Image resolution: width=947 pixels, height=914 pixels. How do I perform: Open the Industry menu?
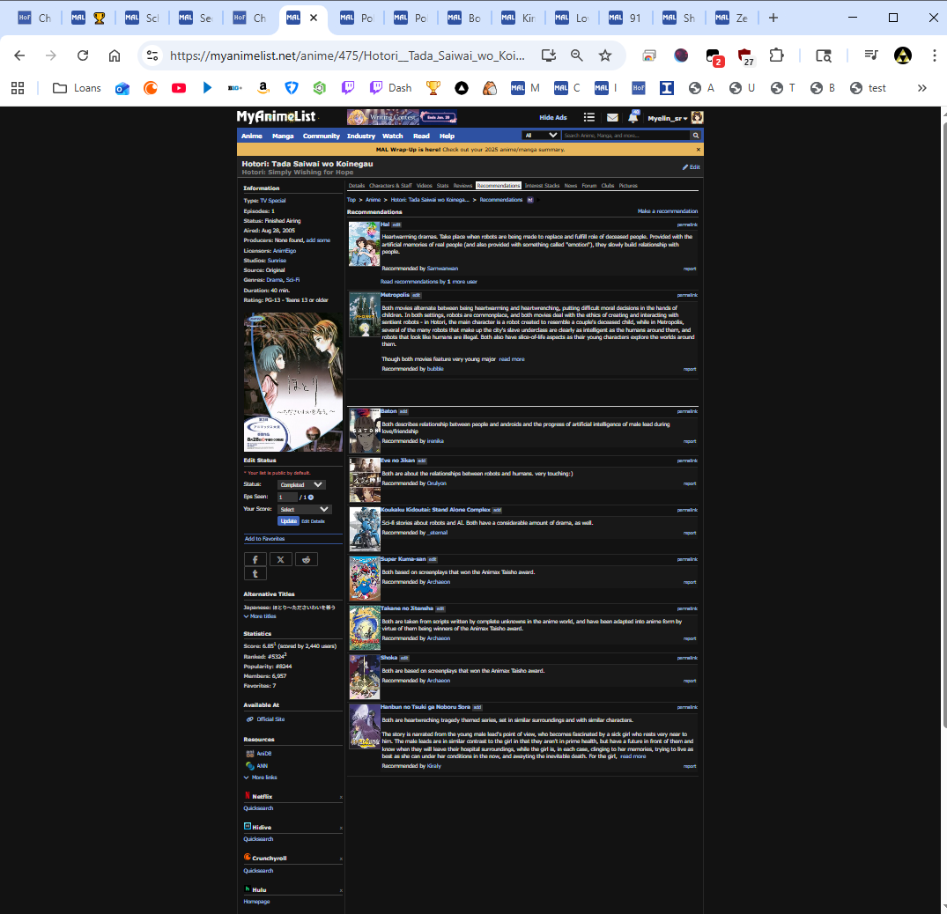pos(361,136)
